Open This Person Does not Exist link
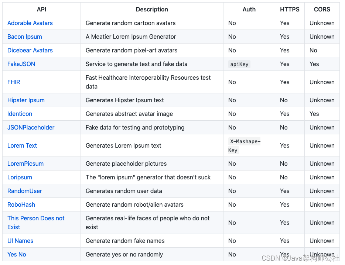Image resolution: width=345 pixels, height=265 pixels. click(36, 223)
